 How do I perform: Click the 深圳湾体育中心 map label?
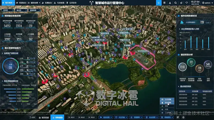point(143,51)
